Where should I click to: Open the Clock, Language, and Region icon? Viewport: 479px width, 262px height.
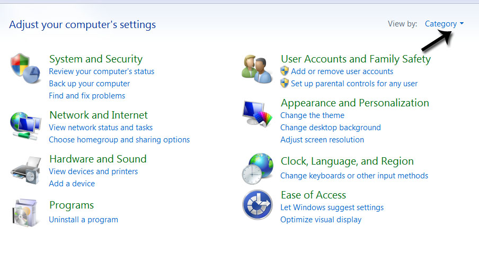[x=258, y=169]
